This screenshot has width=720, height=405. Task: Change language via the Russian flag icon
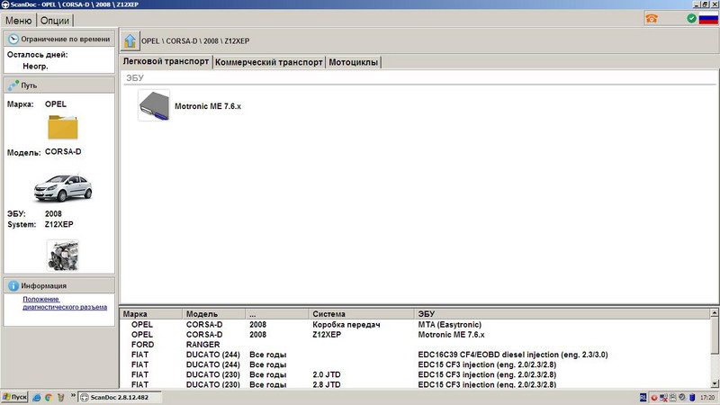click(708, 19)
